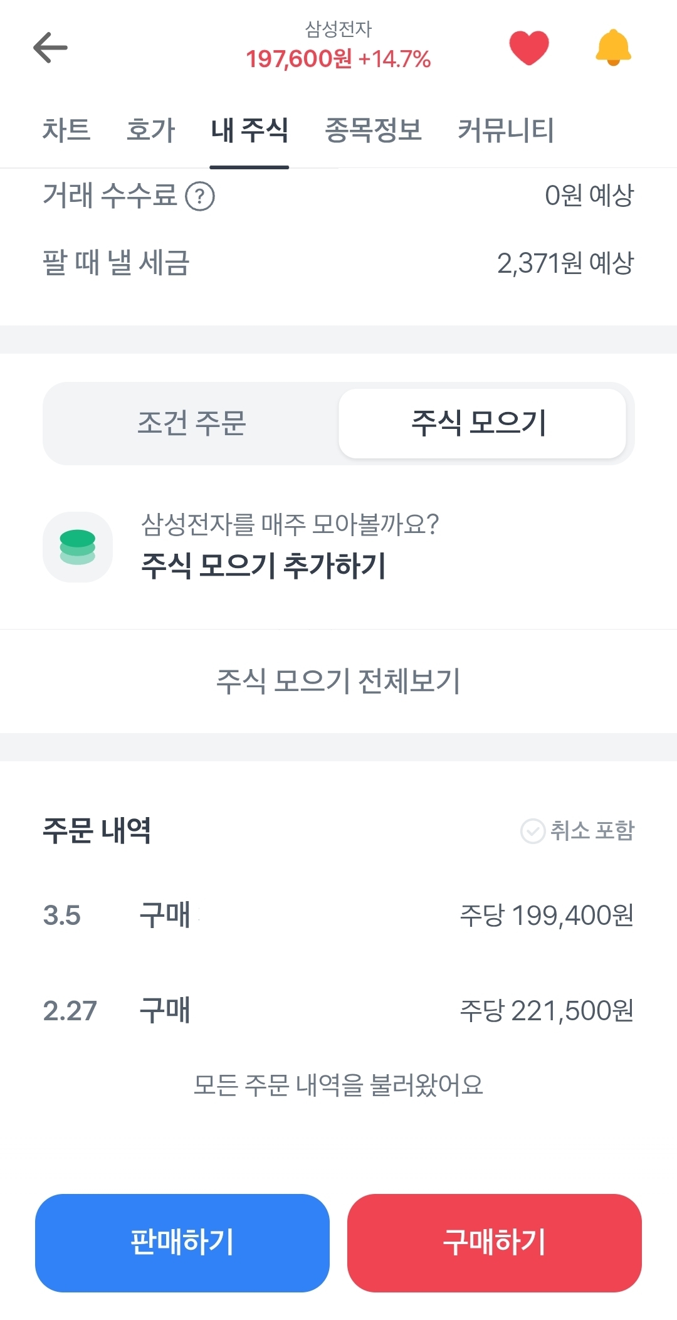The height and width of the screenshot is (1320, 677).
Task: Tap the 197,600원 price header
Action: pyautogui.click(x=338, y=59)
